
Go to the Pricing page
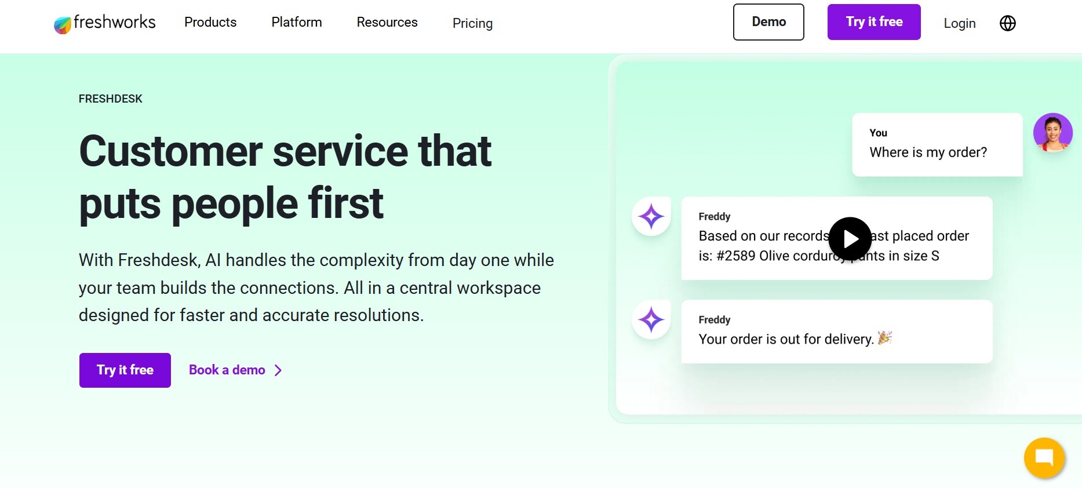click(472, 23)
